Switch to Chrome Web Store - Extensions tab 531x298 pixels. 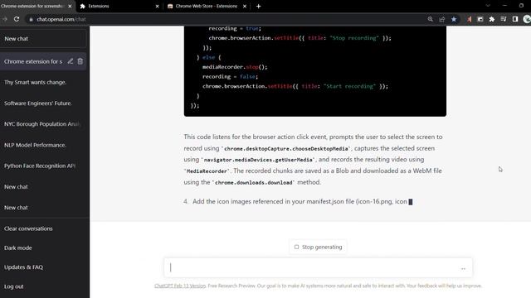coord(207,6)
